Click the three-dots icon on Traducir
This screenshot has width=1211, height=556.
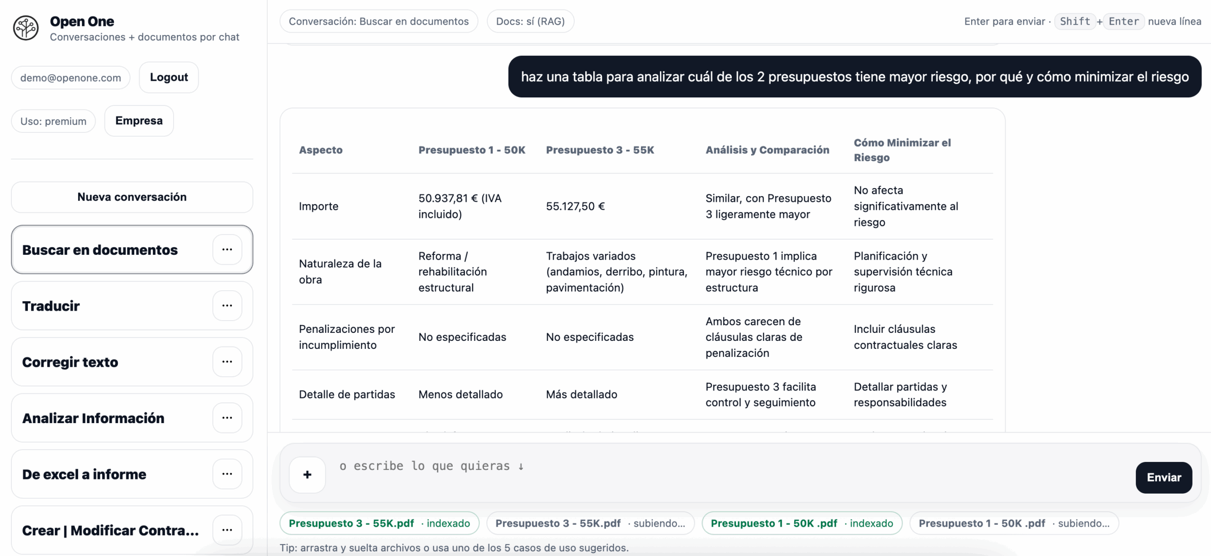point(227,305)
